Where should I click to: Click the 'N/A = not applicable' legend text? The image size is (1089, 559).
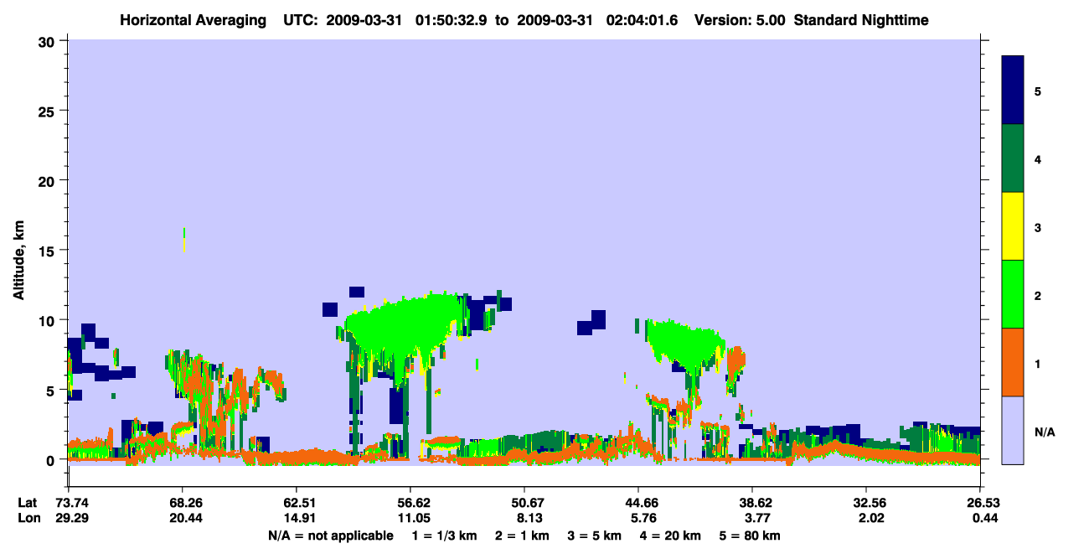330,536
